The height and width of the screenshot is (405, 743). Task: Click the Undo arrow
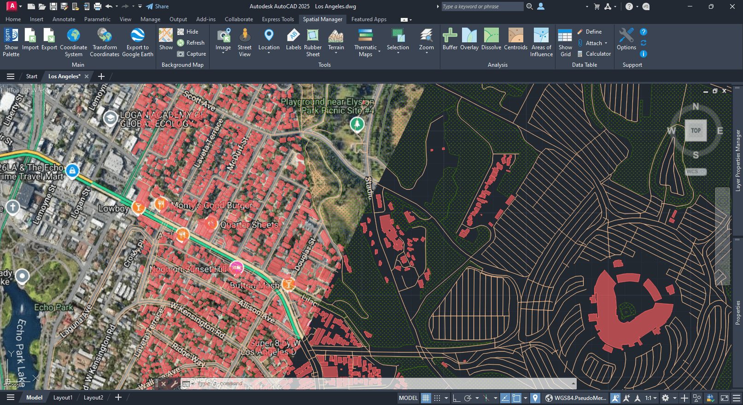[109, 6]
